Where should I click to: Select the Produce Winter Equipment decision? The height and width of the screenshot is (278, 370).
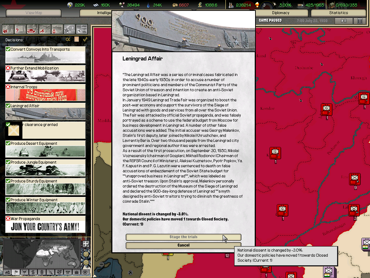46,205
